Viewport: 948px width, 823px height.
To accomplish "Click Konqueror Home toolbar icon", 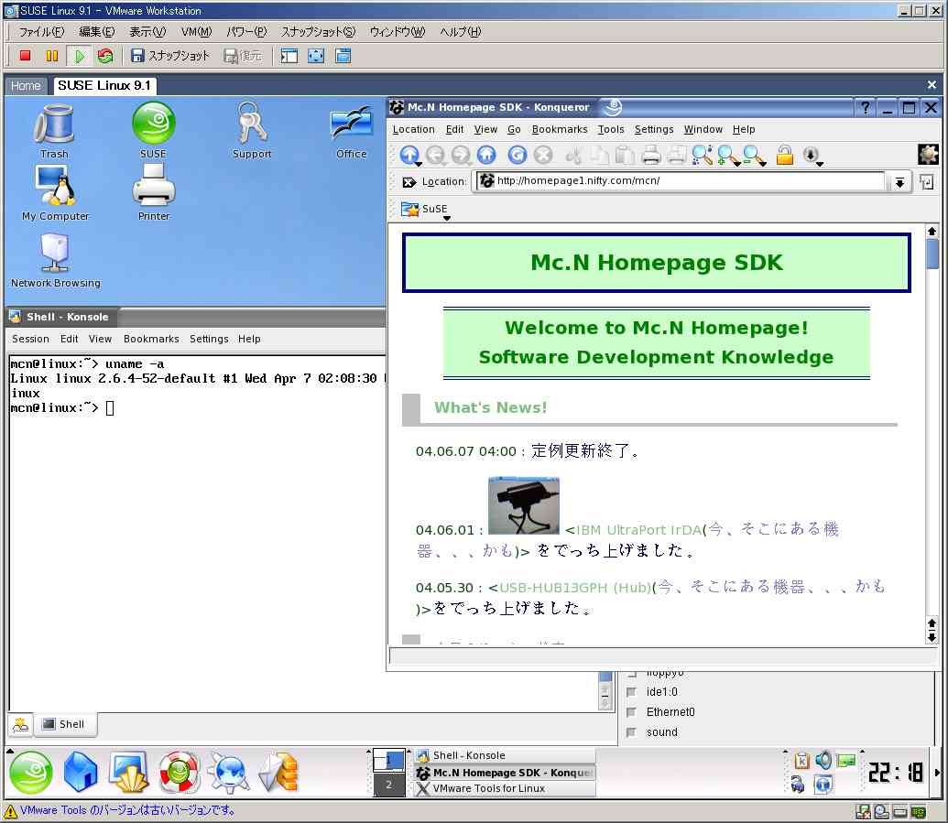I will 486,155.
